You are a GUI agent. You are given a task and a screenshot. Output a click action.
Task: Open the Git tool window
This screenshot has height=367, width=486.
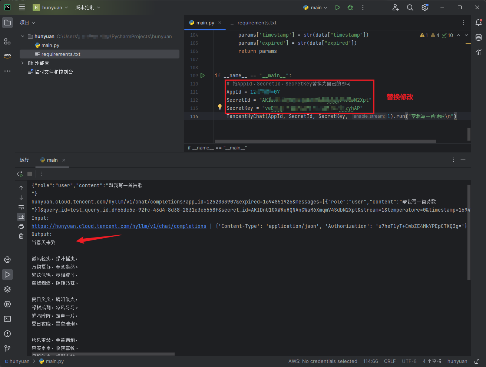7,348
